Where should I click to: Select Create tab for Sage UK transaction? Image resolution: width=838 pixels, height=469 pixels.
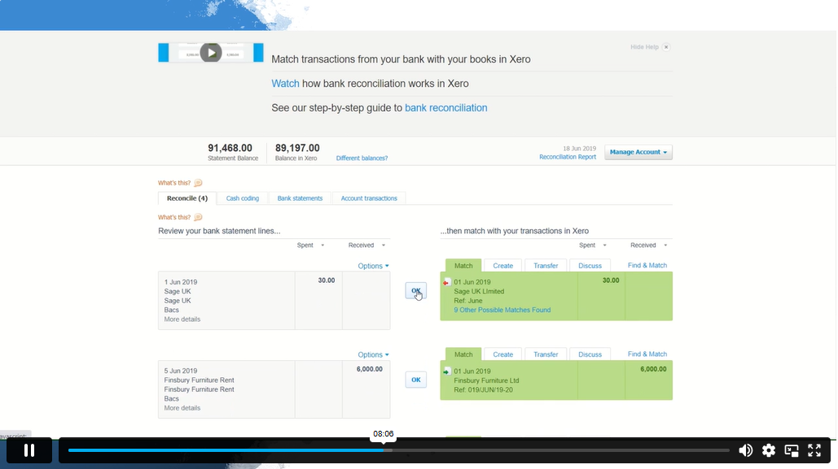503,266
